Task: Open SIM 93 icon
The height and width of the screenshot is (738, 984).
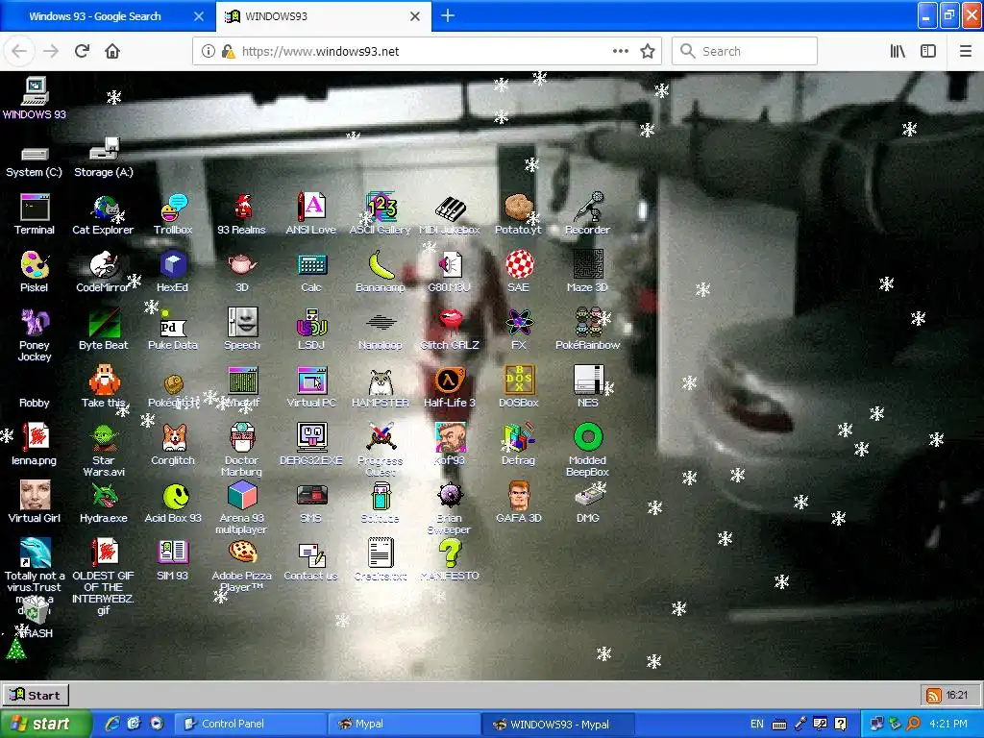Action: click(173, 561)
